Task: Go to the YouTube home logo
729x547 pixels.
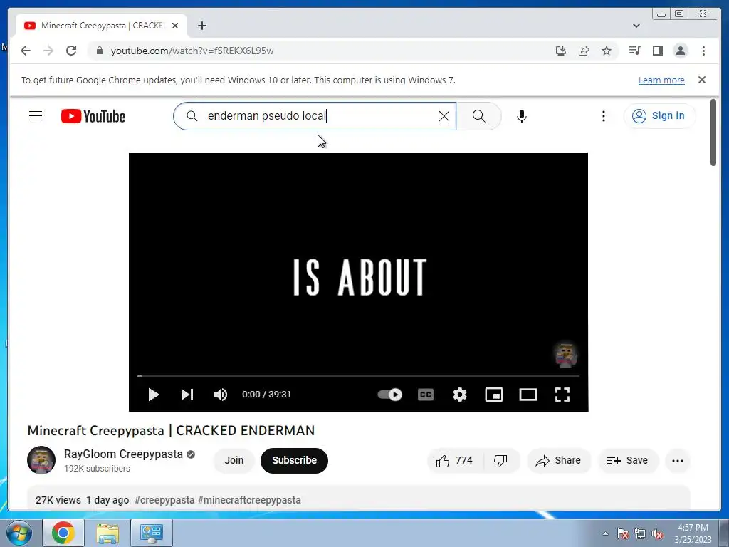Action: coord(93,116)
